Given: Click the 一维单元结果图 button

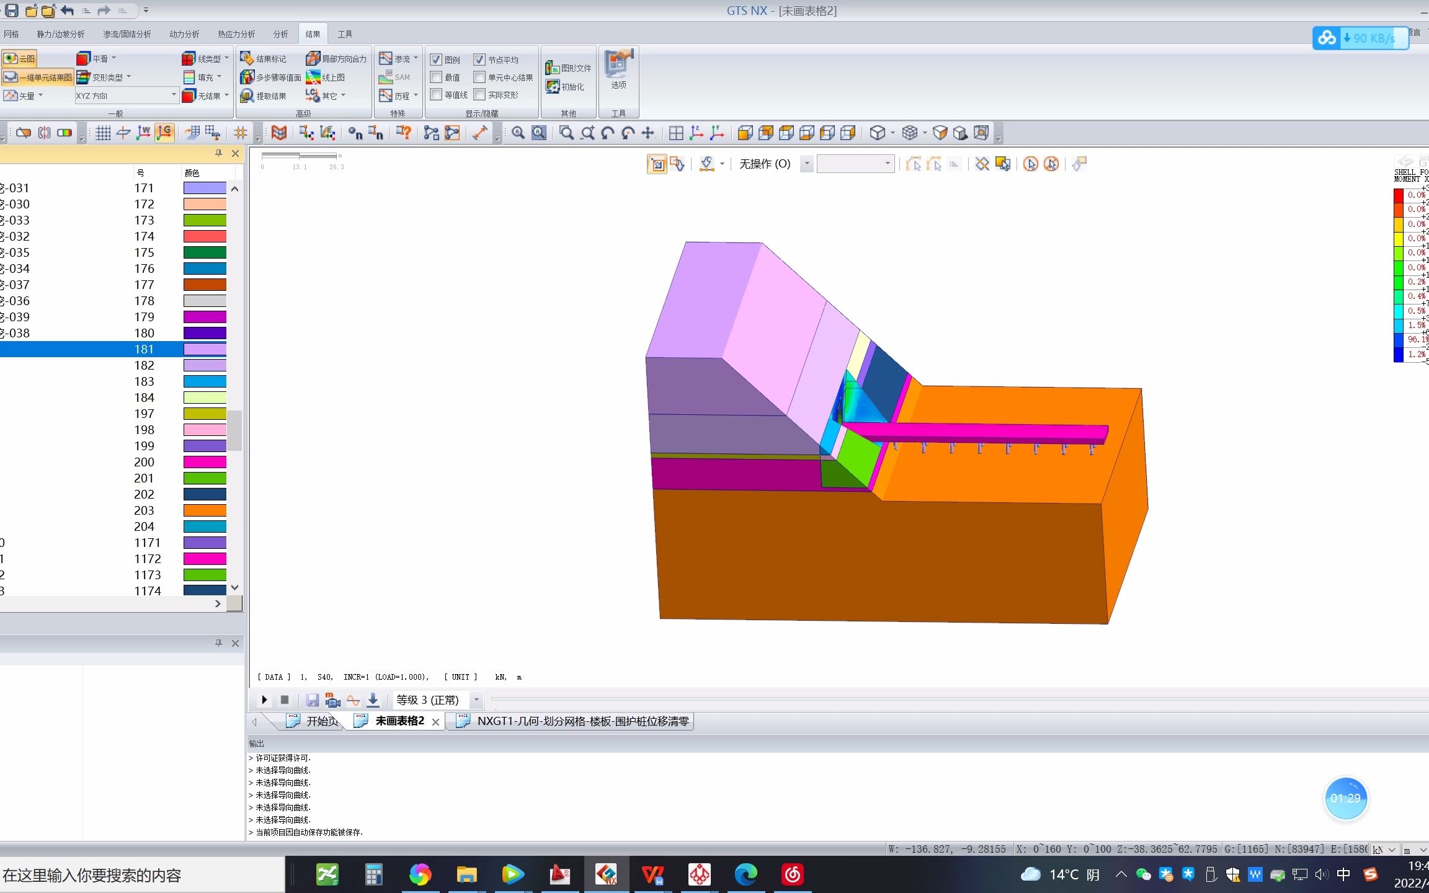Looking at the screenshot, I should tap(38, 77).
